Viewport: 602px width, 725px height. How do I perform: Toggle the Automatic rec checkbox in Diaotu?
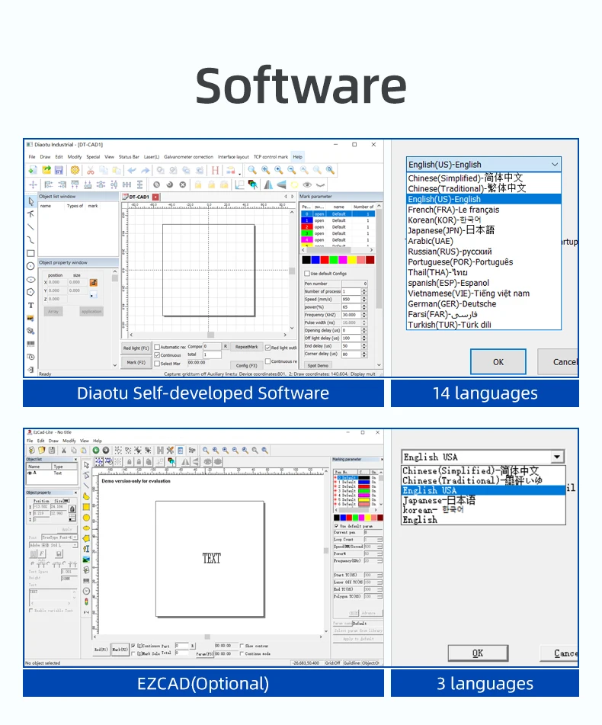coord(157,347)
